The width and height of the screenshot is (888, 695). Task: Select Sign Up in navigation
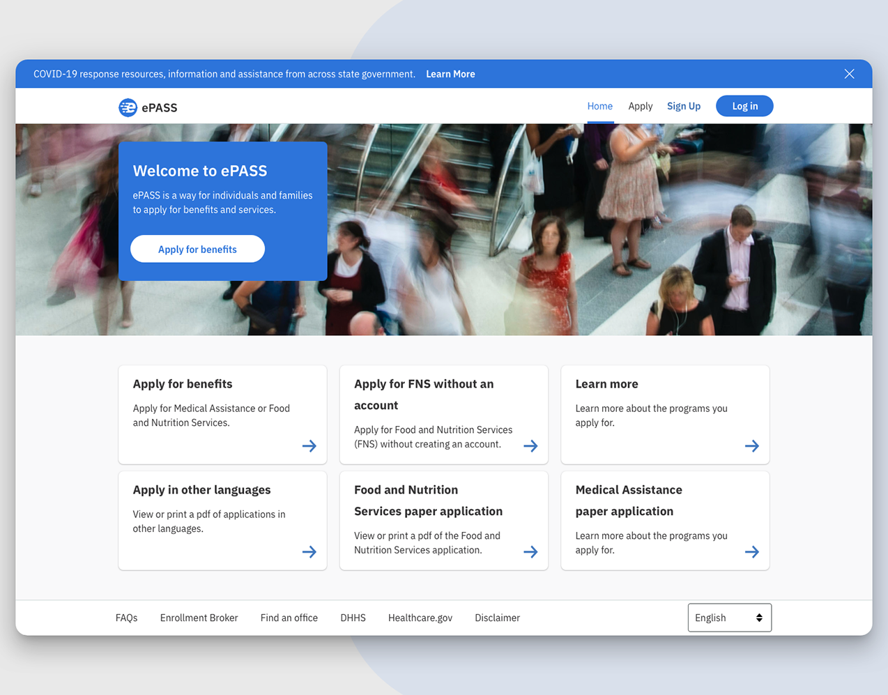tap(683, 106)
